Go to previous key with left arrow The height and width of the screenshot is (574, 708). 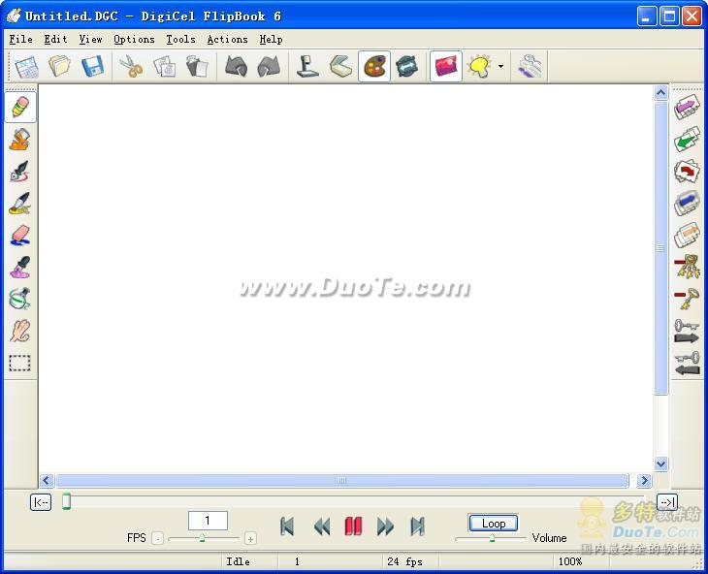[x=687, y=364]
